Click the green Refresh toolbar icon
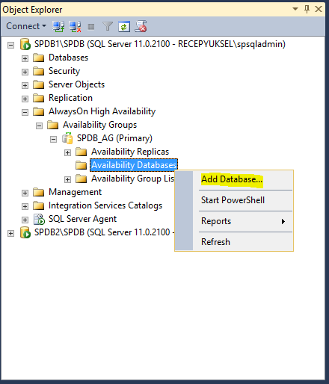This screenshot has width=329, height=384. pos(124,27)
